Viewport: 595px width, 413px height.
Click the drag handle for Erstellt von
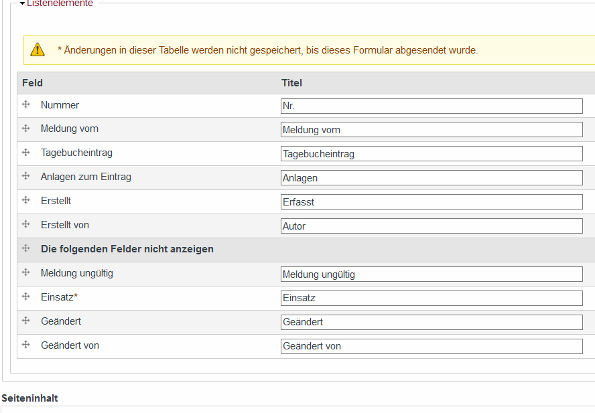[x=26, y=224]
